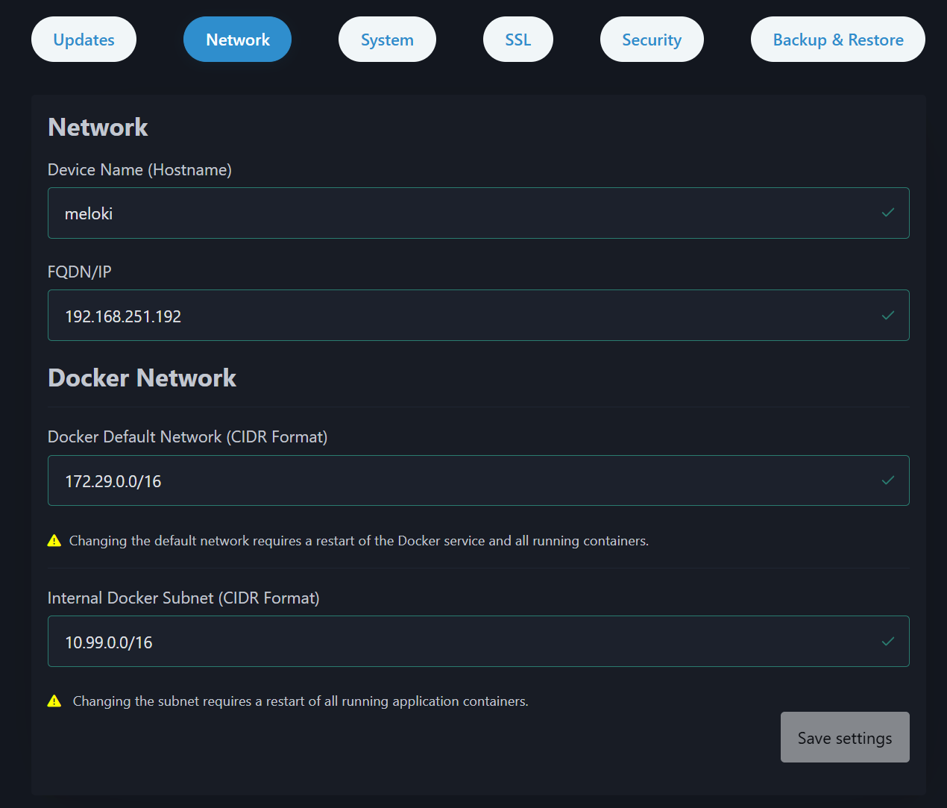Screen dimensions: 947x808
Task: Go to the SSL tab
Action: pyautogui.click(x=517, y=39)
